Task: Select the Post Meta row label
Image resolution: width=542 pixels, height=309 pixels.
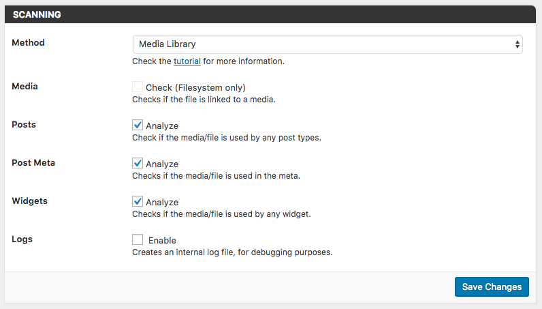Action: click(33, 162)
